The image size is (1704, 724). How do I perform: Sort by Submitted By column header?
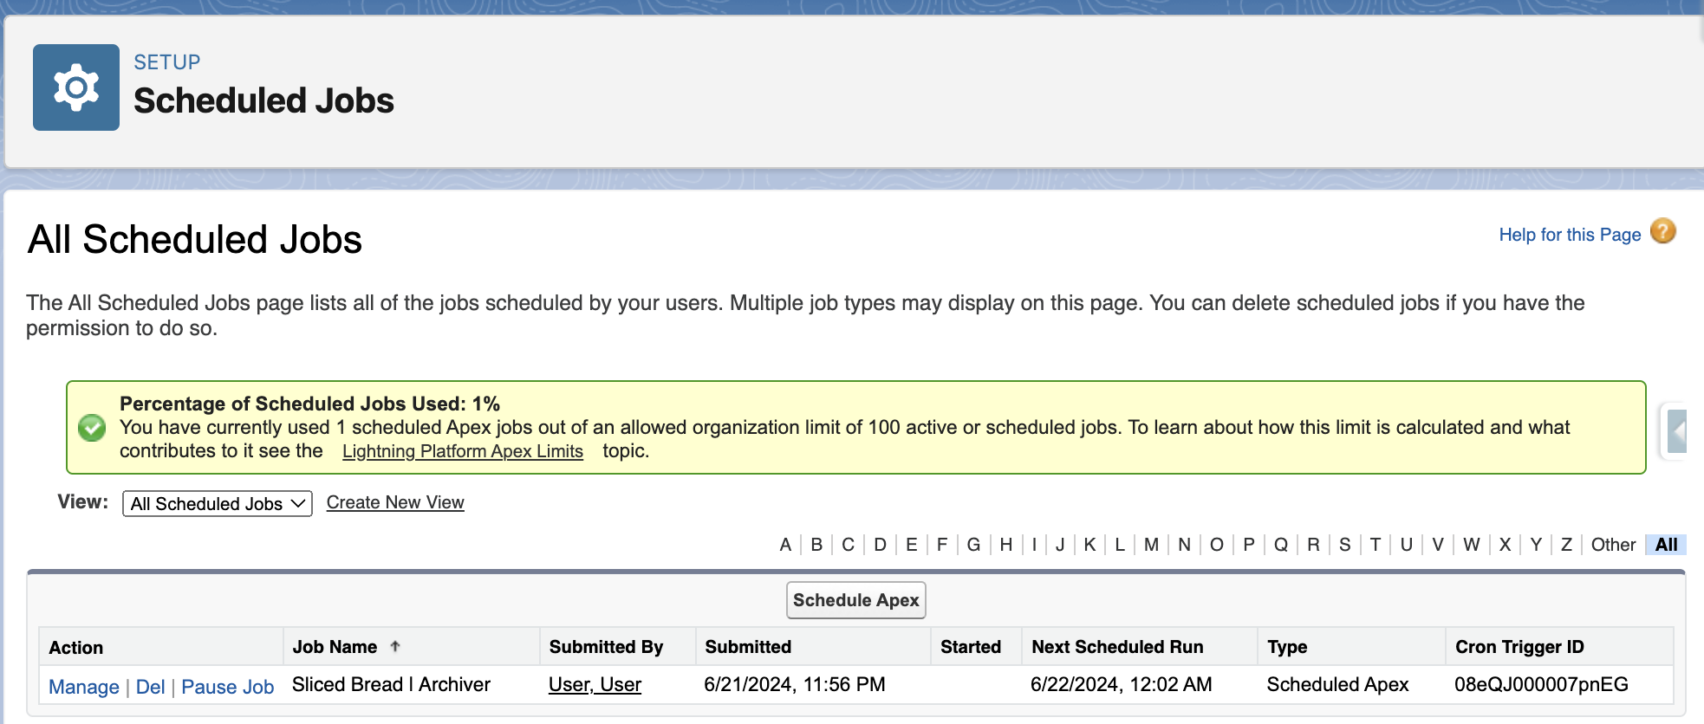click(x=606, y=647)
